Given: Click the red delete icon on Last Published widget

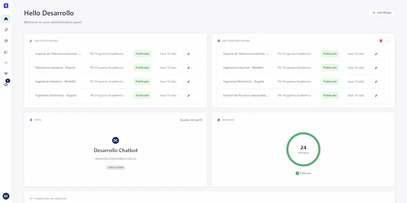Looking at the screenshot, I should tap(381, 41).
